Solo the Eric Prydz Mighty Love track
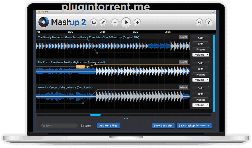This screenshot has height=148, width=252. coord(200,63)
